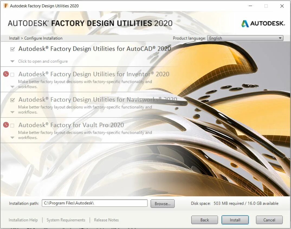Click the Browse button
This screenshot has width=291, height=229.
point(163,204)
